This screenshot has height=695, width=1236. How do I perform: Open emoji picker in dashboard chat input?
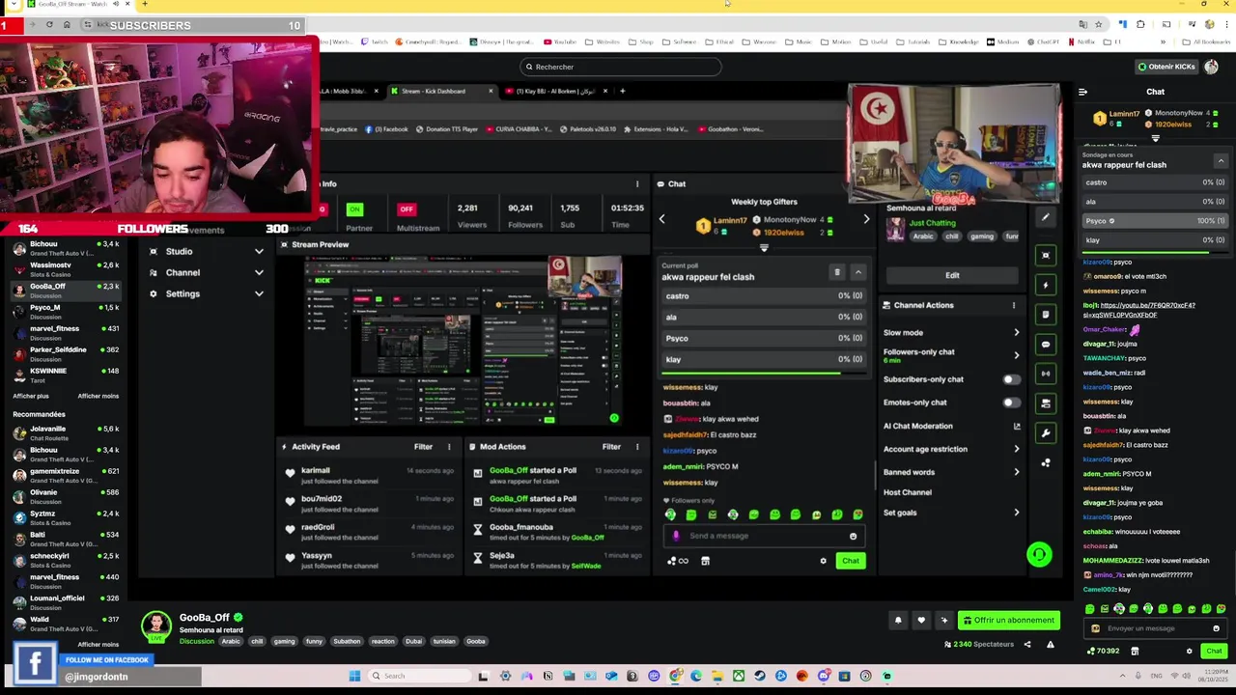pos(853,536)
